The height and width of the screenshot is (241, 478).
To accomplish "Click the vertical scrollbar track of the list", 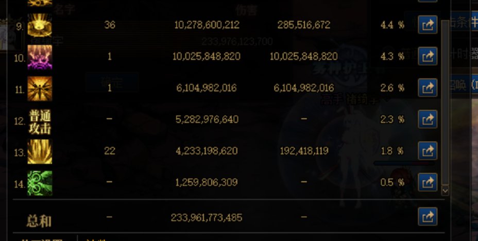I will [x=445, y=103].
